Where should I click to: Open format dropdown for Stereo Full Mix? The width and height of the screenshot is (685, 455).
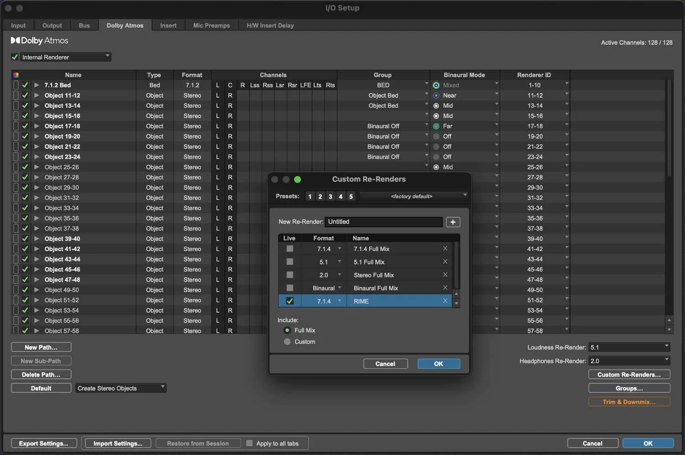(x=339, y=275)
